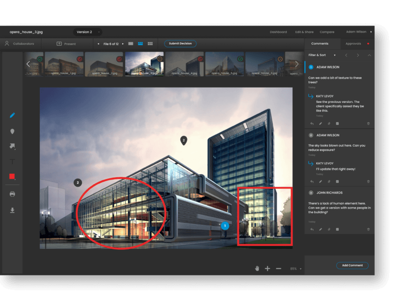
Task: Click Add Comment
Action: (x=352, y=265)
